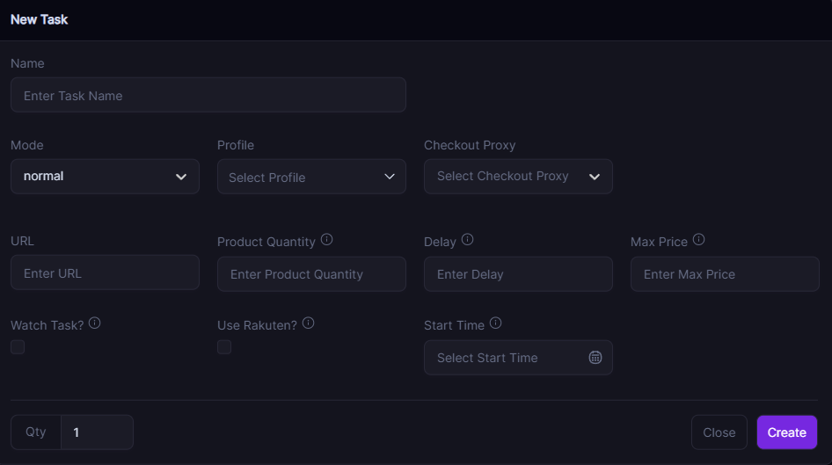Open the Start Time calendar icon

(x=595, y=358)
